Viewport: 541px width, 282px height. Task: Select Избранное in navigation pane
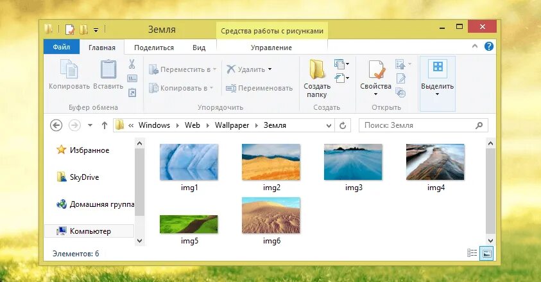pyautogui.click(x=83, y=150)
